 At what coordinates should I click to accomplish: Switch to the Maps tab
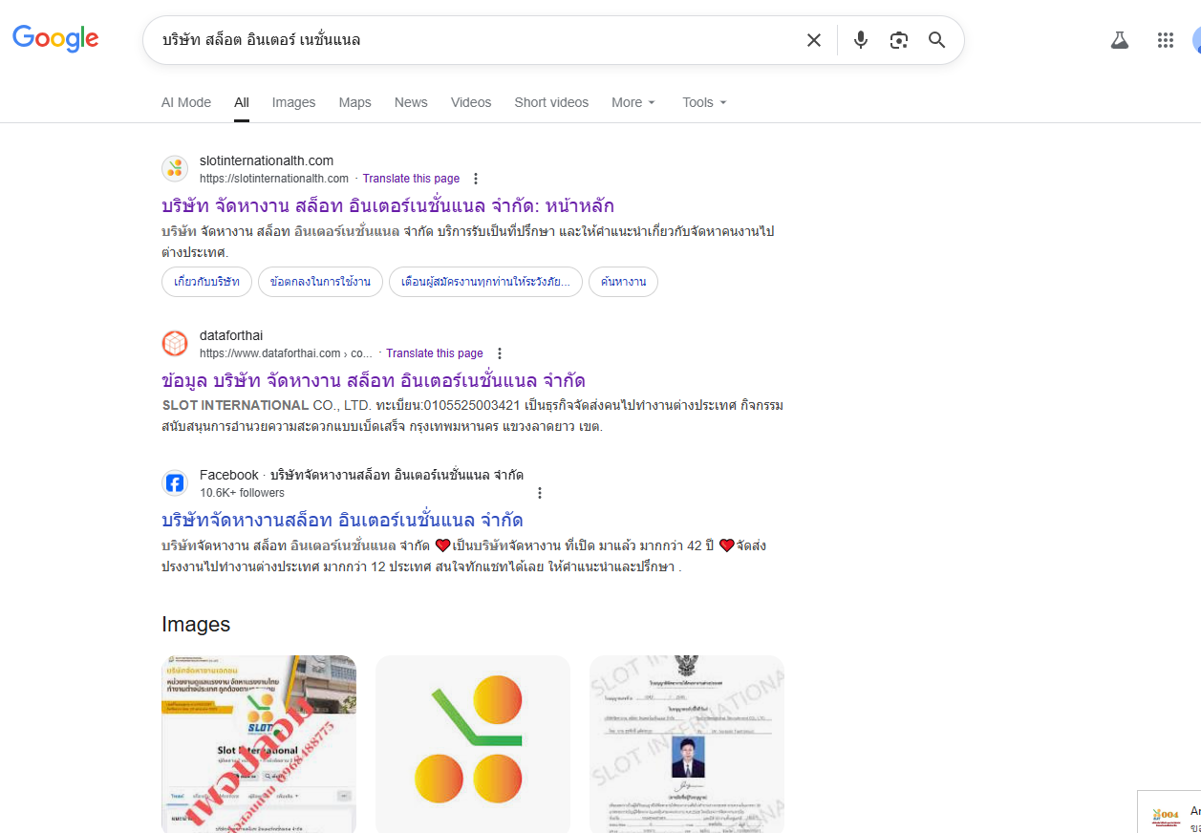(354, 102)
